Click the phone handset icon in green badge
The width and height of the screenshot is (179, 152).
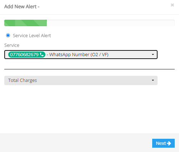pyautogui.click(x=42, y=54)
